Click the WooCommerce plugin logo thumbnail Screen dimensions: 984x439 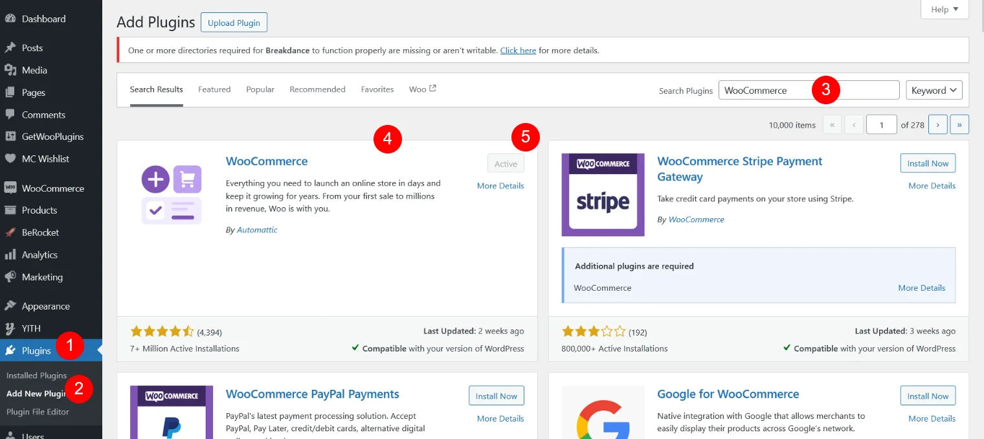pyautogui.click(x=172, y=195)
